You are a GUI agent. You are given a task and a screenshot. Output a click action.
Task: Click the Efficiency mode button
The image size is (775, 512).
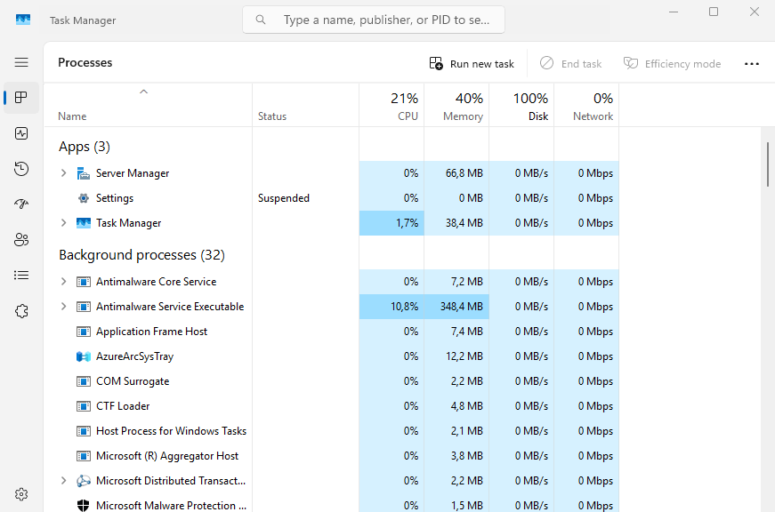(x=672, y=64)
